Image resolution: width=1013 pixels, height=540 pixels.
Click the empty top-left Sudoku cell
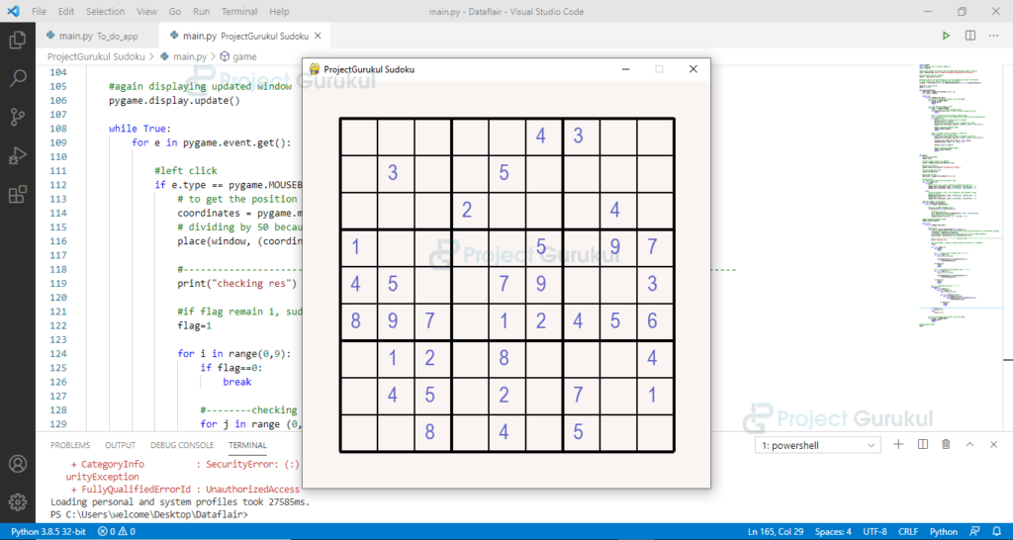pyautogui.click(x=358, y=136)
